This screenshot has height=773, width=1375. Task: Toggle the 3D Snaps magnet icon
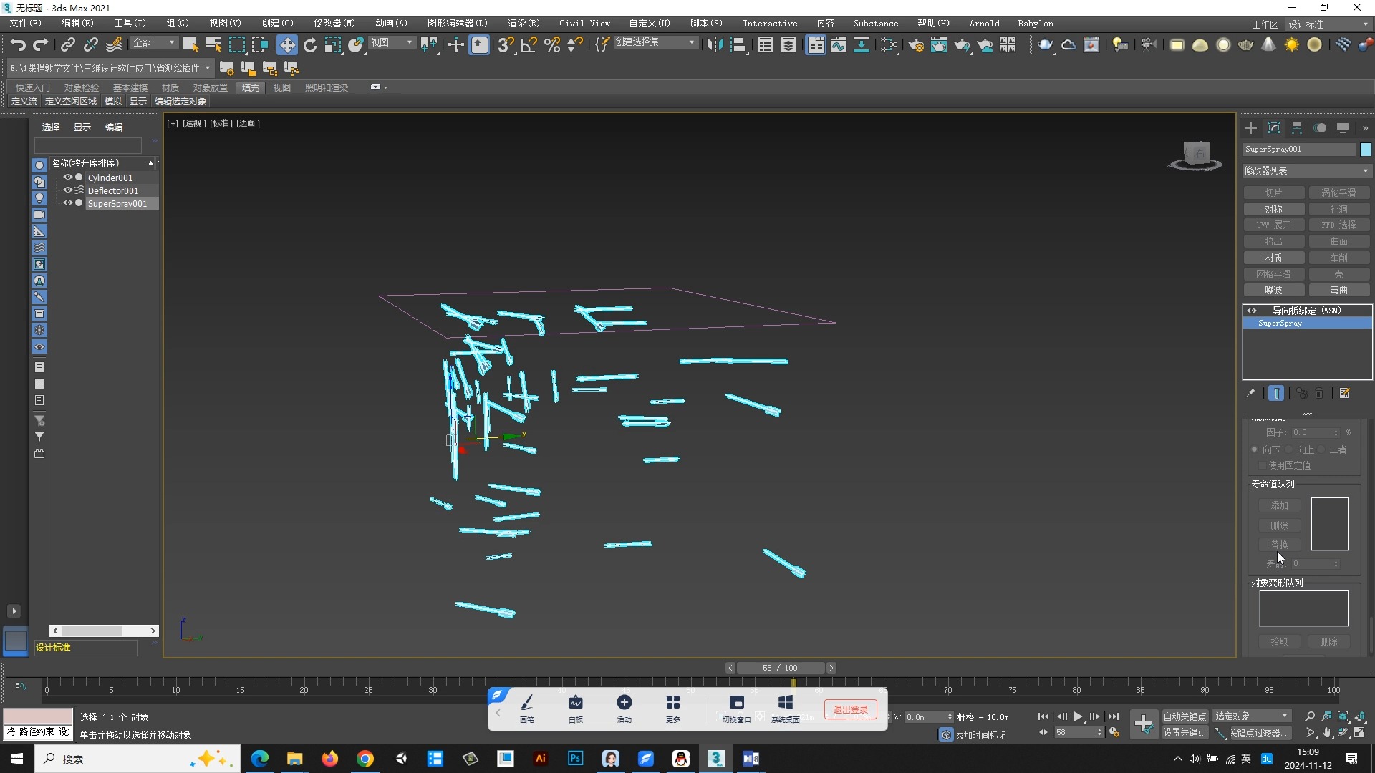tap(506, 44)
